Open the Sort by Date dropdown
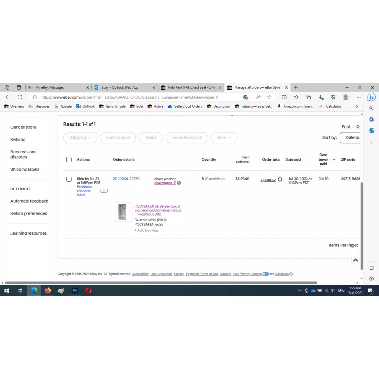The width and height of the screenshot is (379, 379). tap(351, 138)
